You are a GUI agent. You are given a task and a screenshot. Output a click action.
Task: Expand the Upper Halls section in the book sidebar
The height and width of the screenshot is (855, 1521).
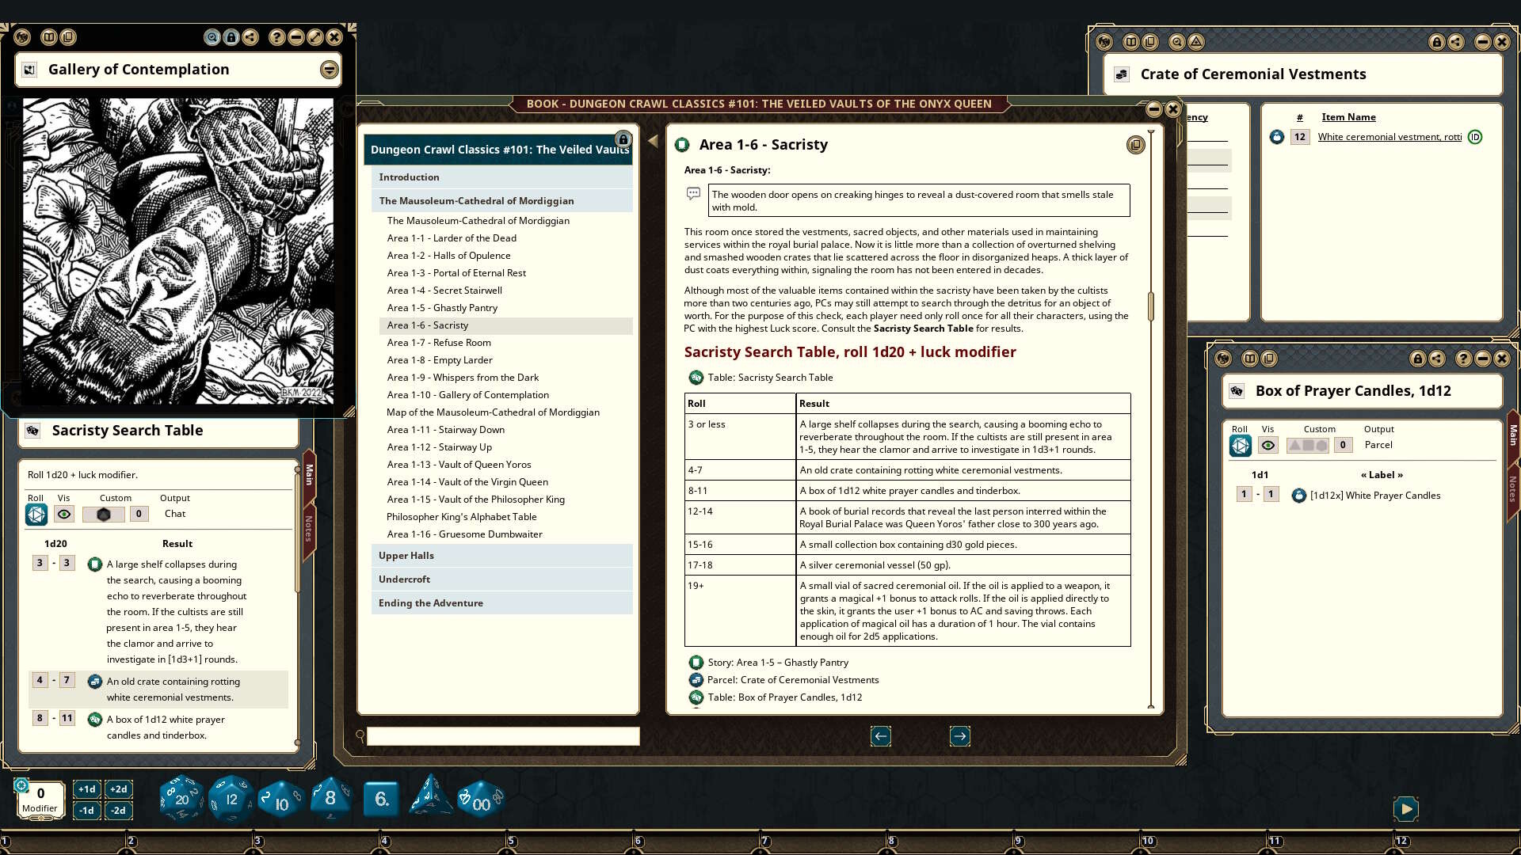[405, 555]
